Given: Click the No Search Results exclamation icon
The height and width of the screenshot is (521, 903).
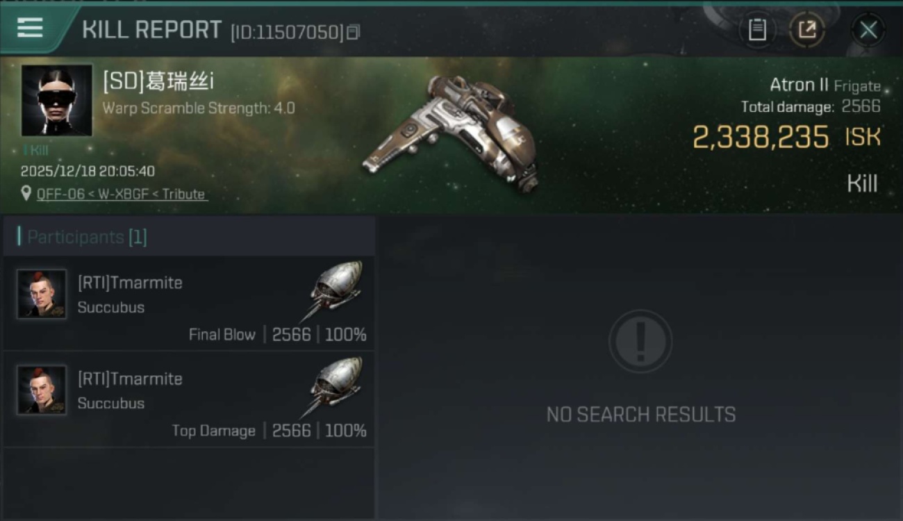Looking at the screenshot, I should (x=640, y=341).
